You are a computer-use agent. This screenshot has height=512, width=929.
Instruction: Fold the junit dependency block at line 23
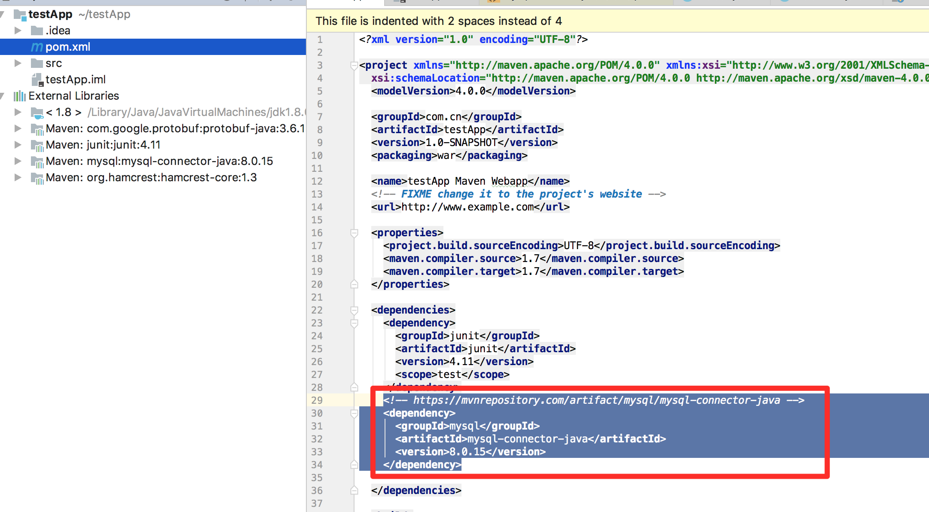[x=354, y=323]
